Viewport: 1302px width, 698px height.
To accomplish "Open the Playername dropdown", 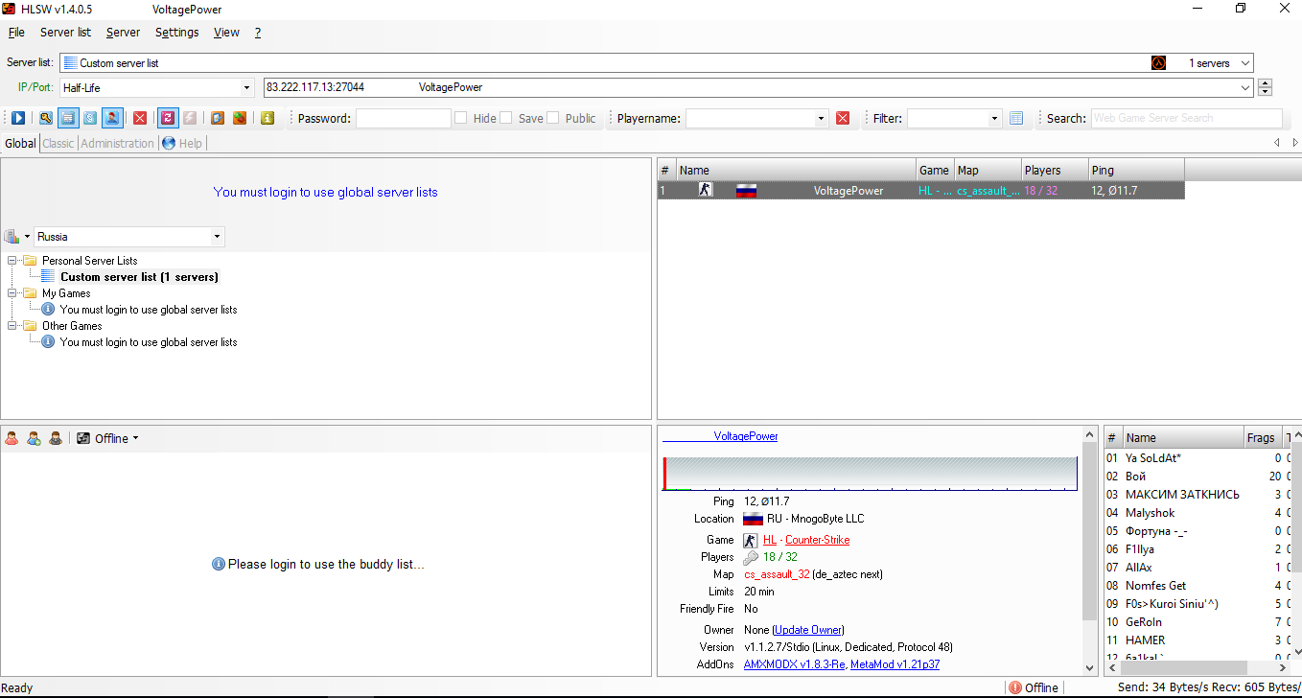I will (821, 118).
